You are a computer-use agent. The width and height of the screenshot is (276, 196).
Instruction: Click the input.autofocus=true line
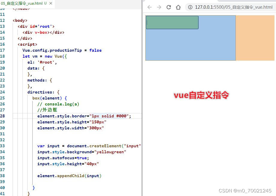(63, 158)
